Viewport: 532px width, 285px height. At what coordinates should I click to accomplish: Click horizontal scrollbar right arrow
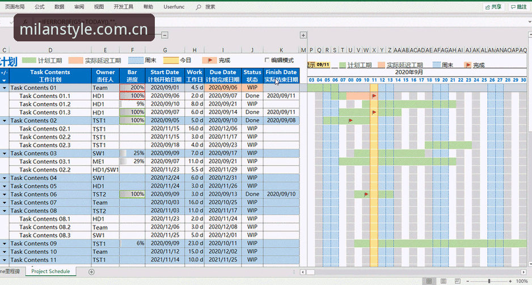click(523, 272)
